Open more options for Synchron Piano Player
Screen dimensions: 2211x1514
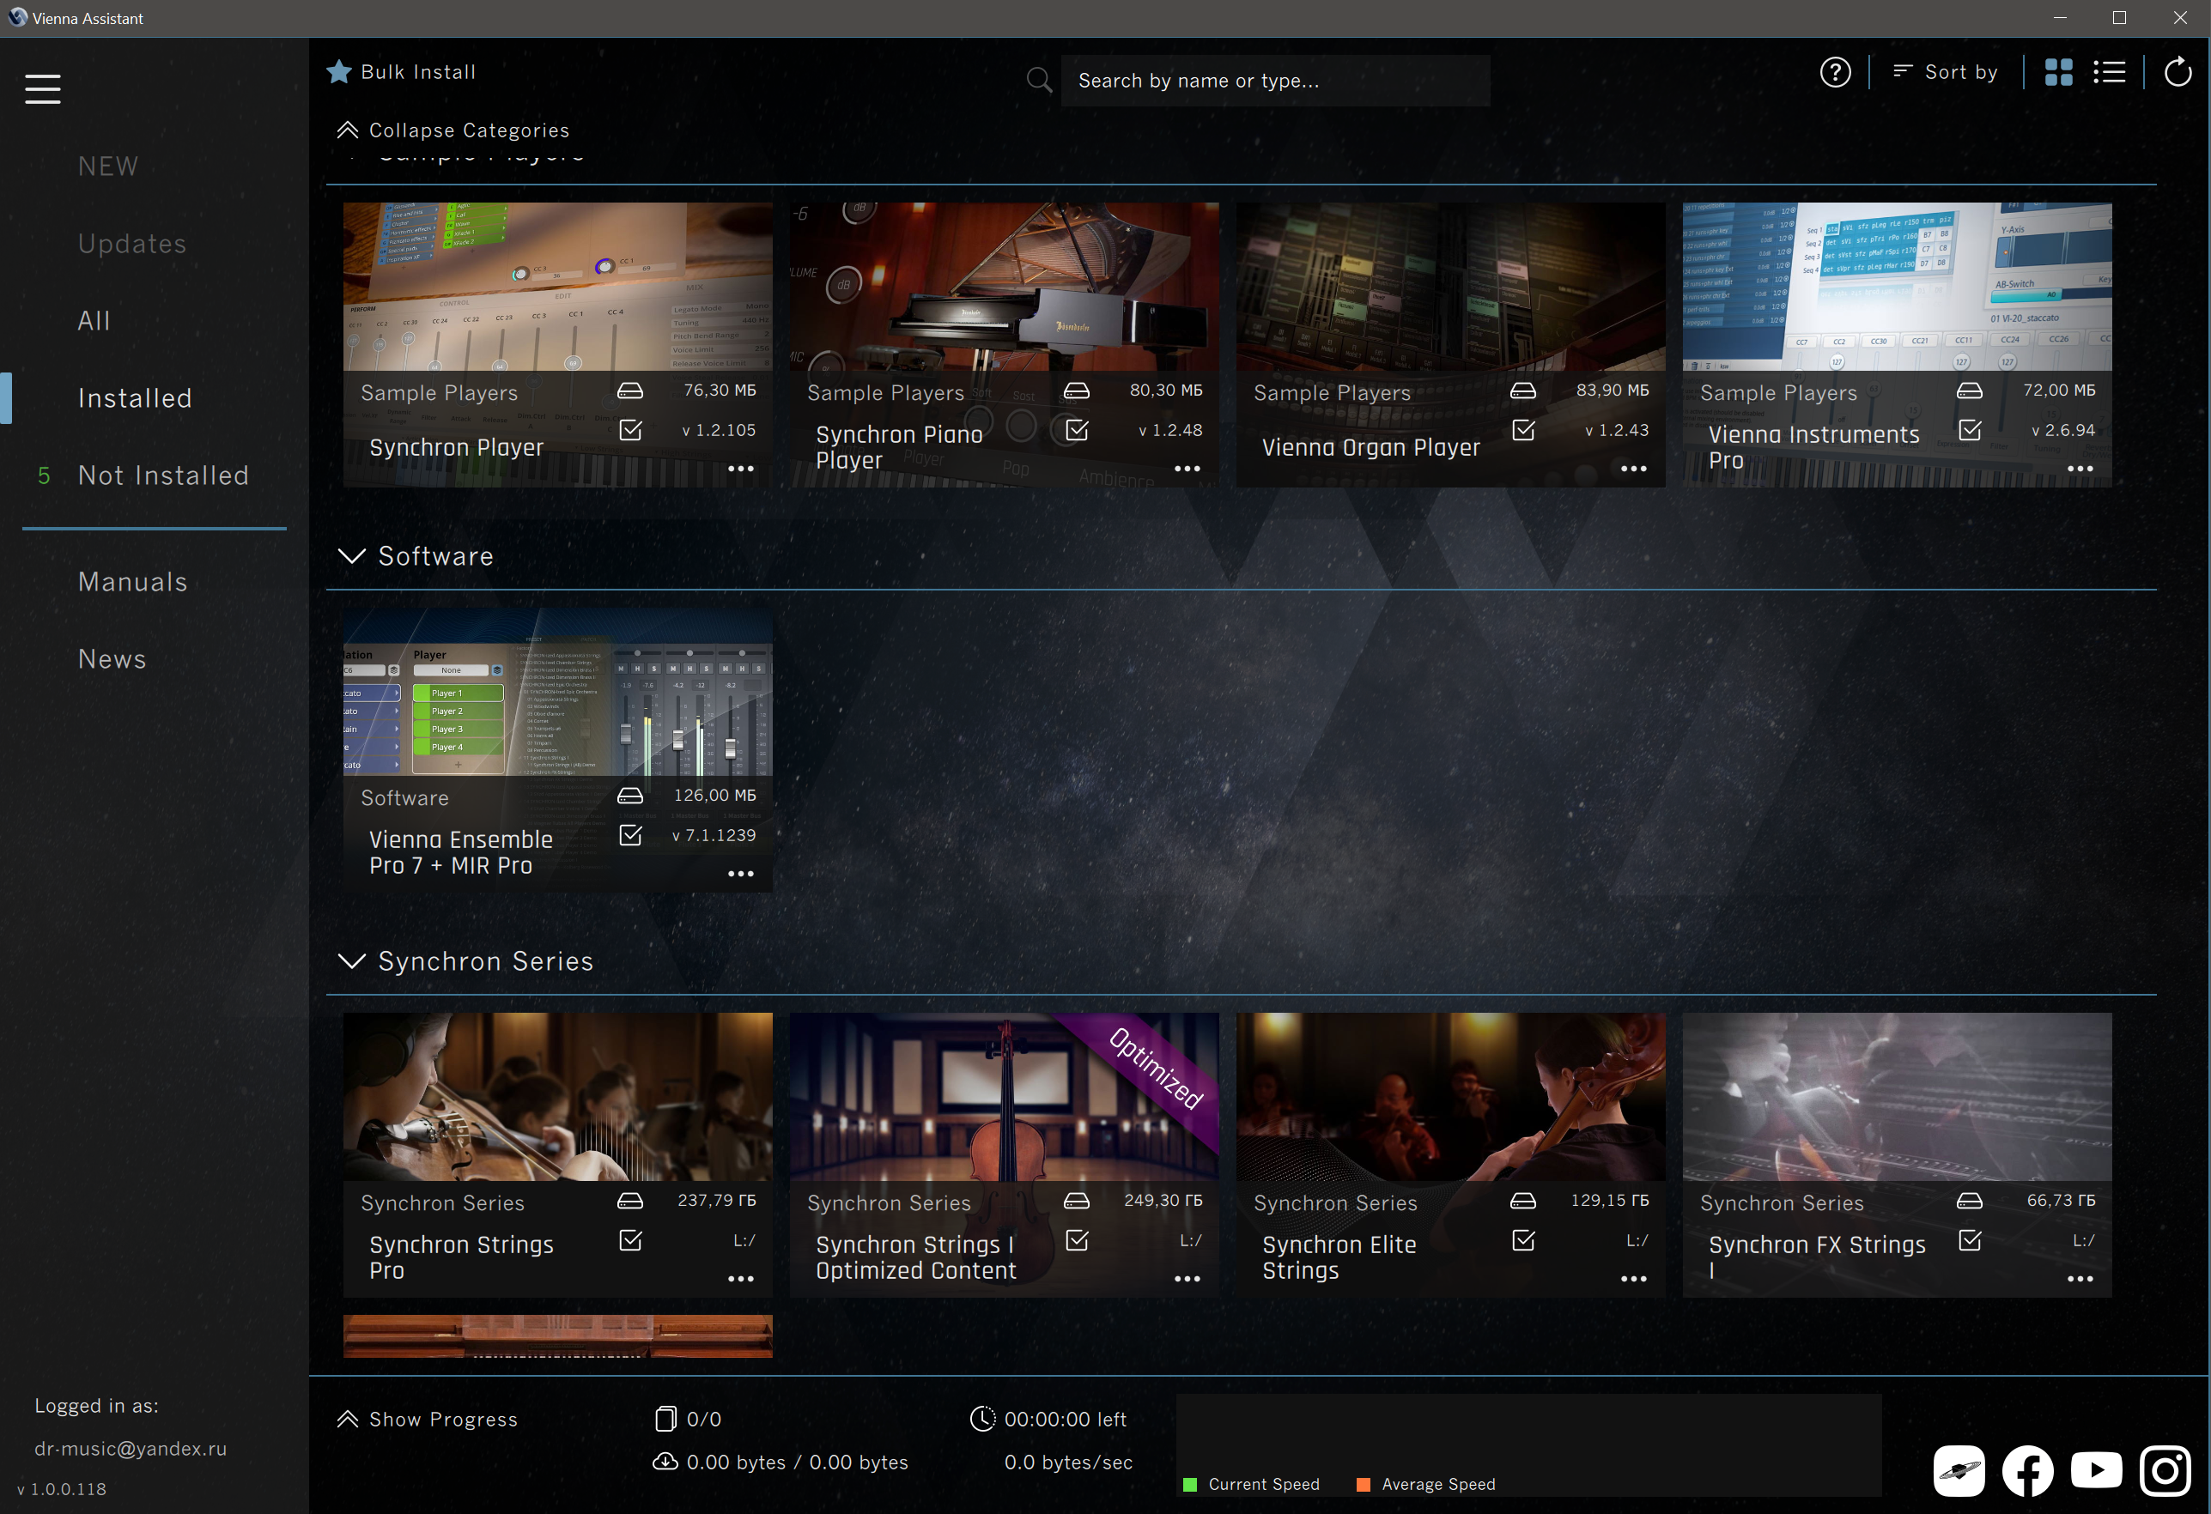click(x=1188, y=469)
